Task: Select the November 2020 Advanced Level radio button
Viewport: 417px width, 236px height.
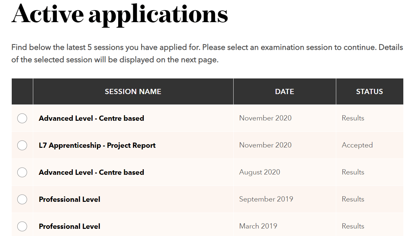Action: click(22, 118)
